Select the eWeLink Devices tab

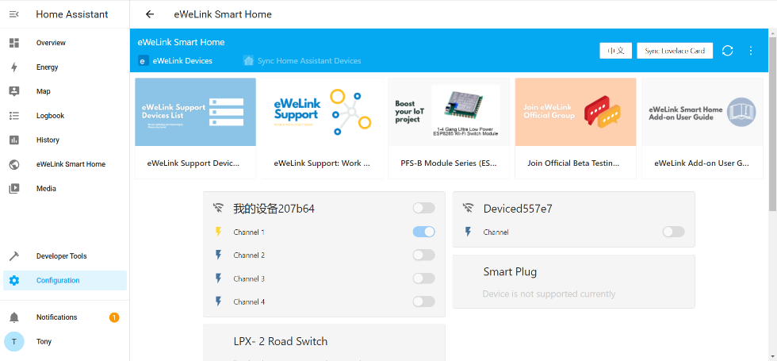175,61
